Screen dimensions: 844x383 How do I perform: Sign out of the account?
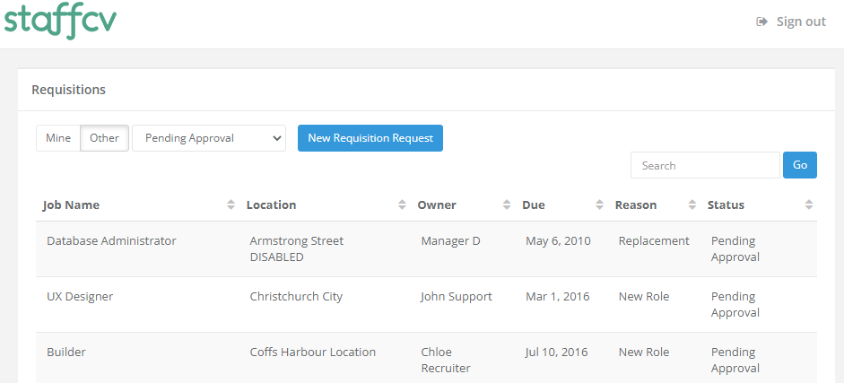791,22
